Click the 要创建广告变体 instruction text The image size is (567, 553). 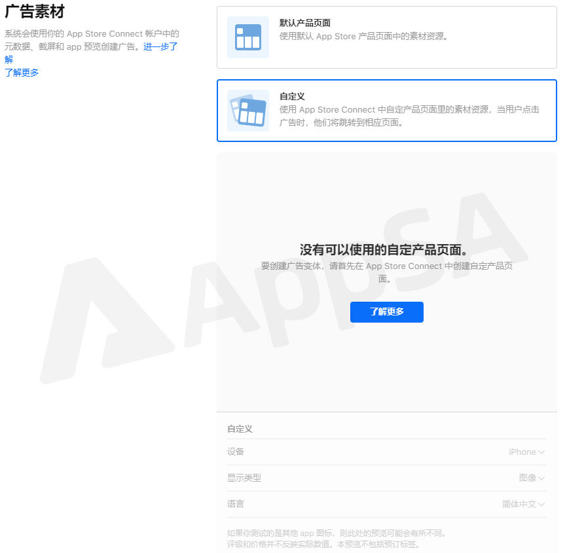point(386,272)
